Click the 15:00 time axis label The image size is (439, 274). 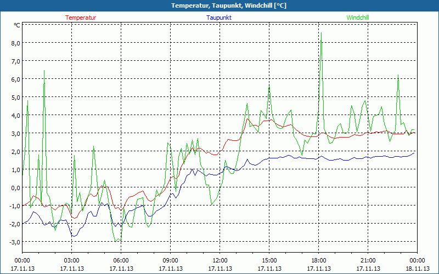coord(269,261)
